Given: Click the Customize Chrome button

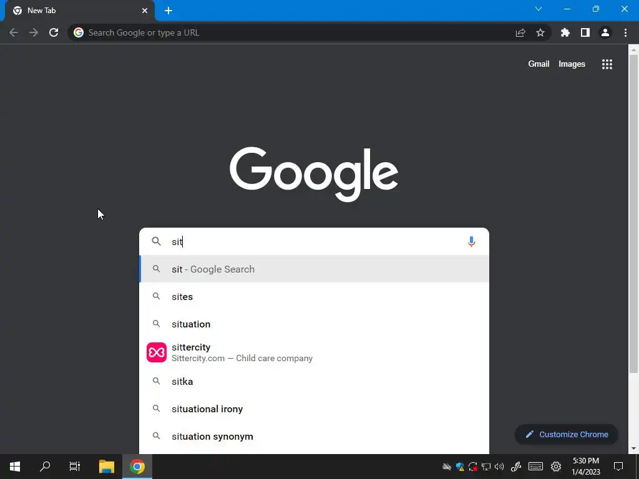Looking at the screenshot, I should click(x=567, y=434).
